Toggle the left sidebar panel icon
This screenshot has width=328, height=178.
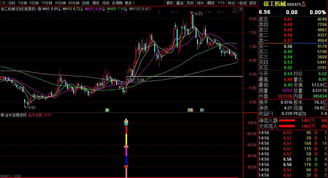[x=3, y=3]
